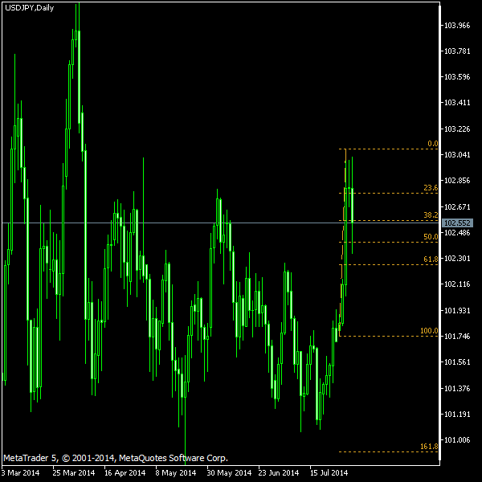Screen dimensions: 482x482
Task: Click the 100.0 Fibonacci level label
Action: pos(429,331)
